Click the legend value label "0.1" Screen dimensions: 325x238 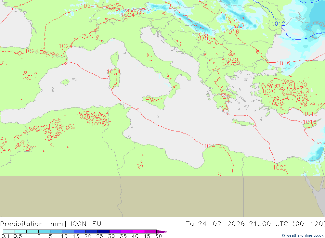pos(6,236)
